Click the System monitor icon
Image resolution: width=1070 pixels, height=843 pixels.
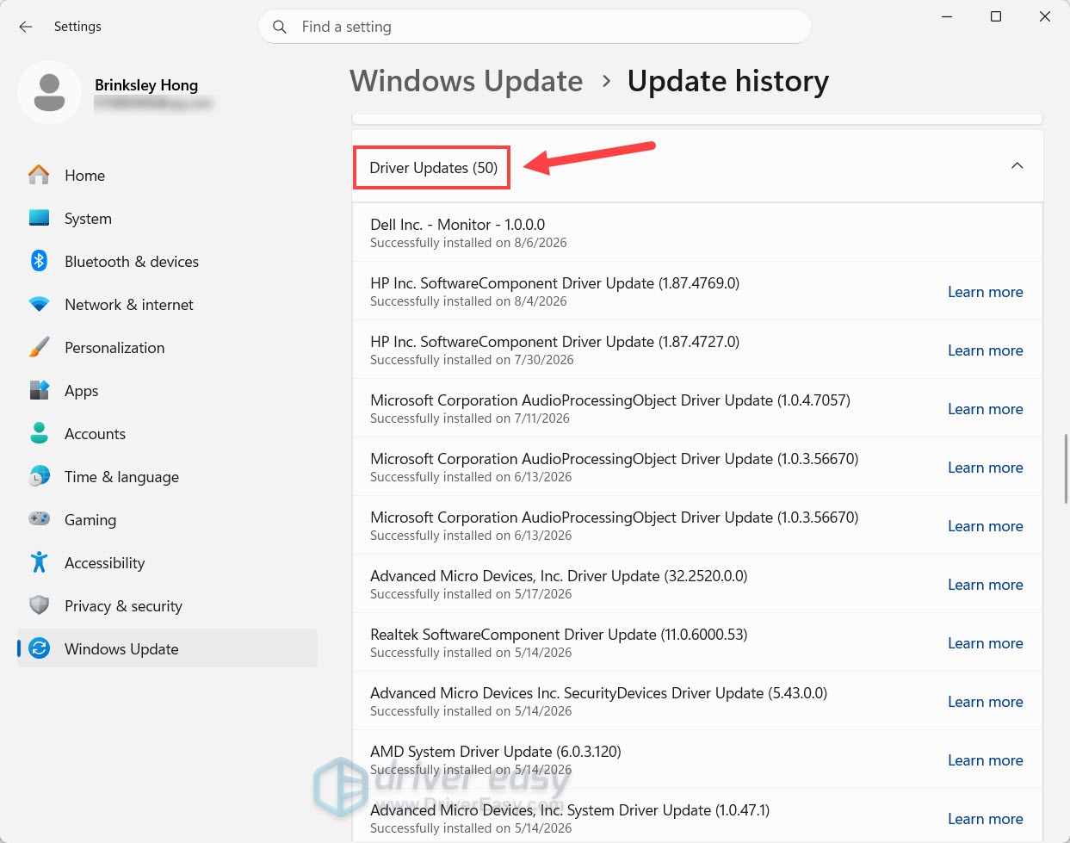pos(39,218)
